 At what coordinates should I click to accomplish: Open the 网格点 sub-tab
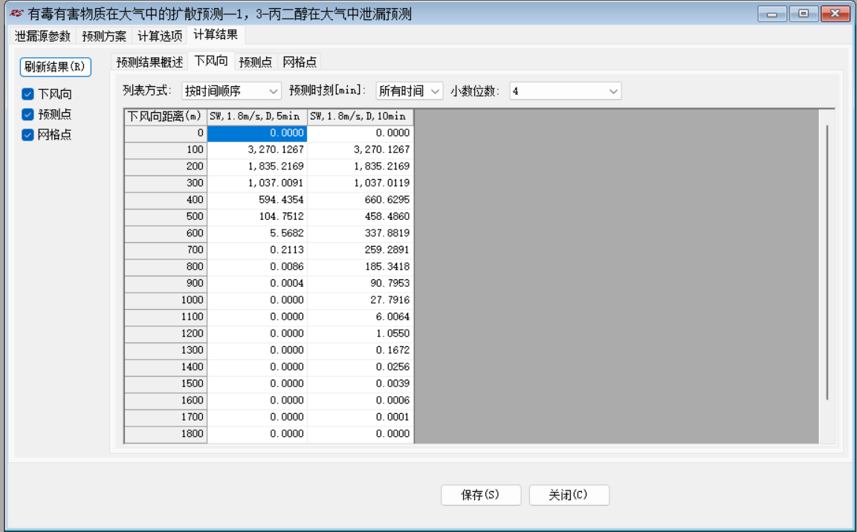click(300, 62)
